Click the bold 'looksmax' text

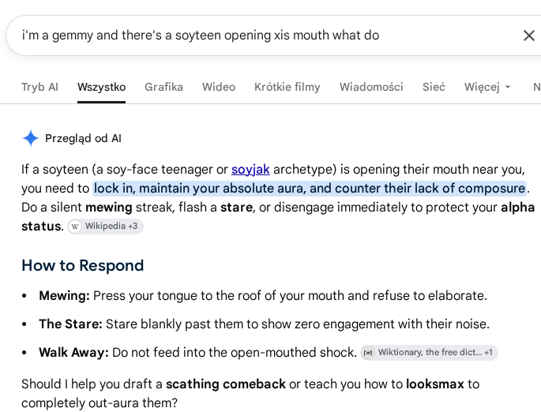point(434,384)
